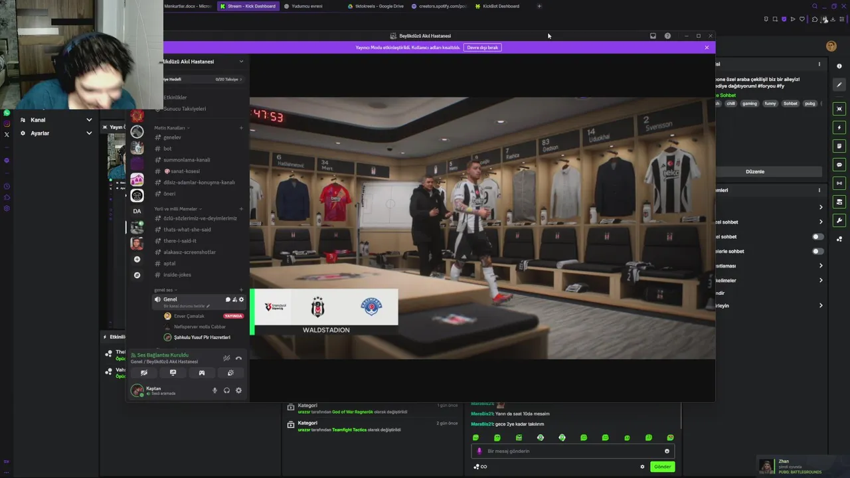The image size is (850, 478).
Task: Mute microphone in Discord user panel
Action: pos(214,390)
